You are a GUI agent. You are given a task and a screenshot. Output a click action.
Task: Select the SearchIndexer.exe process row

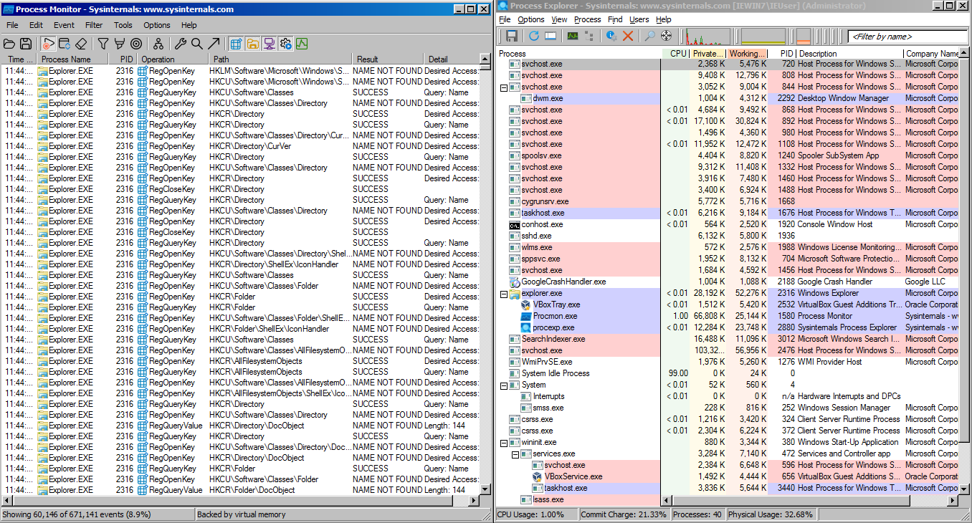pyautogui.click(x=728, y=339)
